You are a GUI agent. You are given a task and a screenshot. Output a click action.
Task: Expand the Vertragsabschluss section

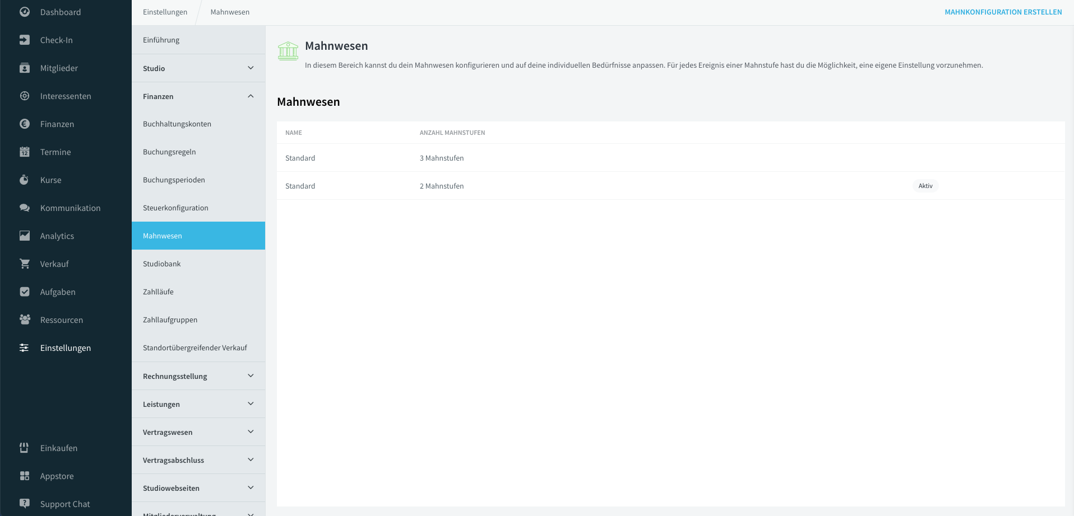(x=198, y=460)
